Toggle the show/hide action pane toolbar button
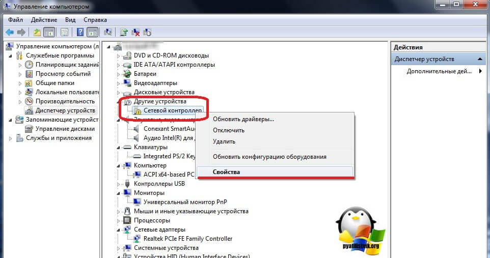The width and height of the screenshot is (490, 258). click(92, 32)
